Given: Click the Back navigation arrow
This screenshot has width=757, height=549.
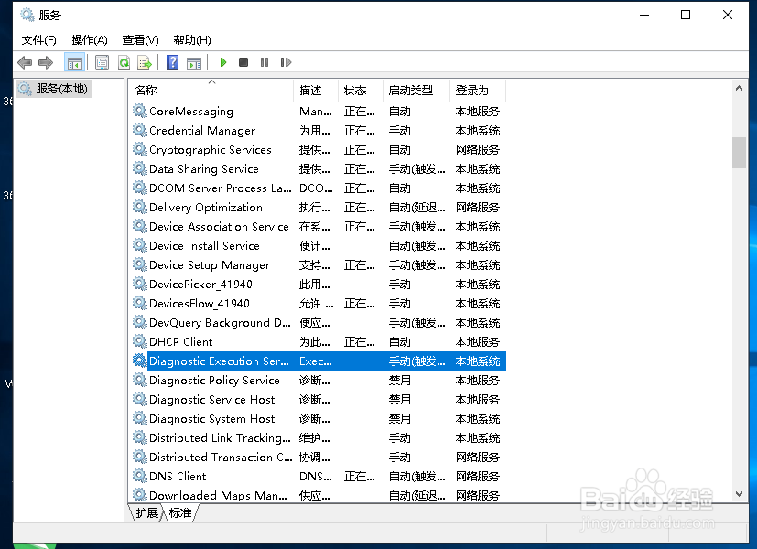Looking at the screenshot, I should pyautogui.click(x=25, y=62).
